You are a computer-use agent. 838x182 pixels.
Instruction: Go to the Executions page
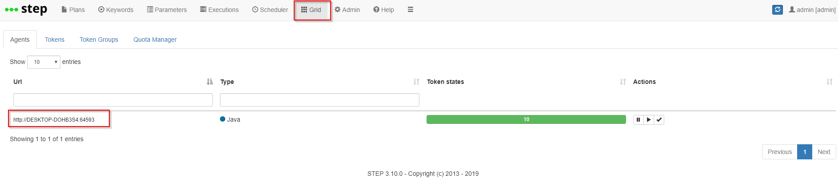tap(219, 10)
